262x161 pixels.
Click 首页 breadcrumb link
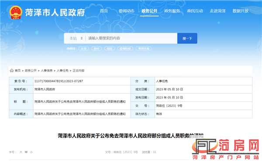click(18, 71)
